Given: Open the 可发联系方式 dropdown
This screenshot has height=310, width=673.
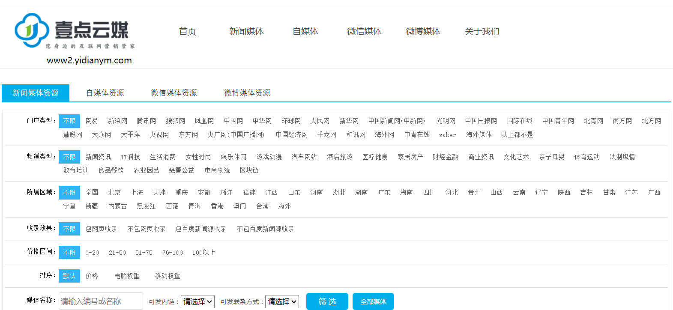Looking at the screenshot, I should pyautogui.click(x=282, y=301).
